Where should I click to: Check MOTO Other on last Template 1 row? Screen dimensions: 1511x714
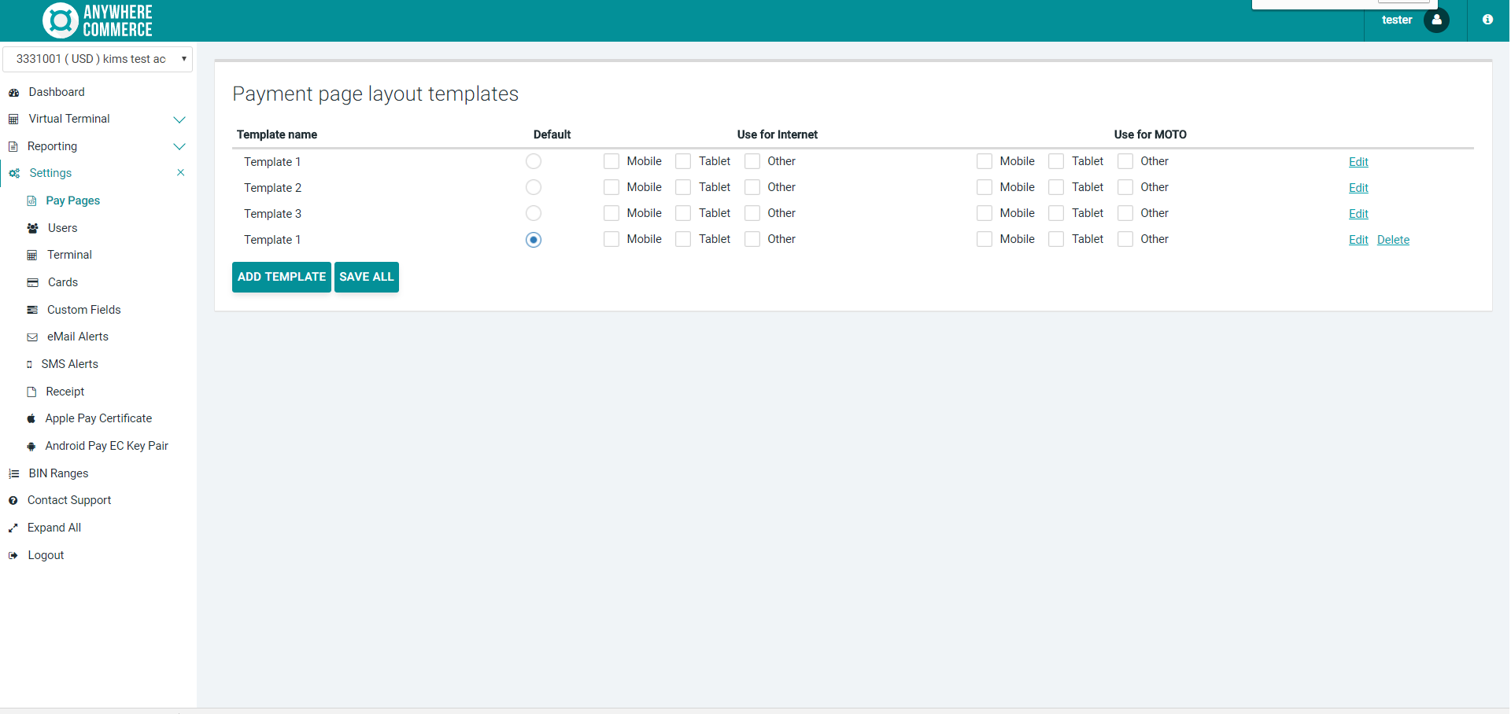point(1125,239)
